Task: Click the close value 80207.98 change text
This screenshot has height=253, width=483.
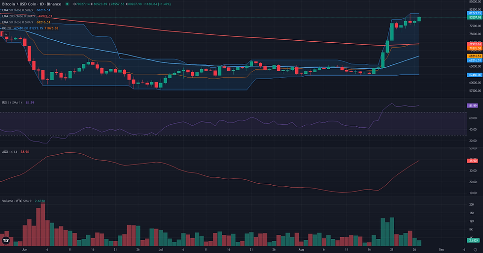Action: (148, 4)
